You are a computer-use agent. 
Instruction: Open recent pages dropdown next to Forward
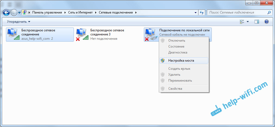[20, 13]
